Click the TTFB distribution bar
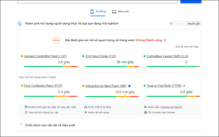The width and height of the screenshot is (219, 137). click(x=173, y=96)
